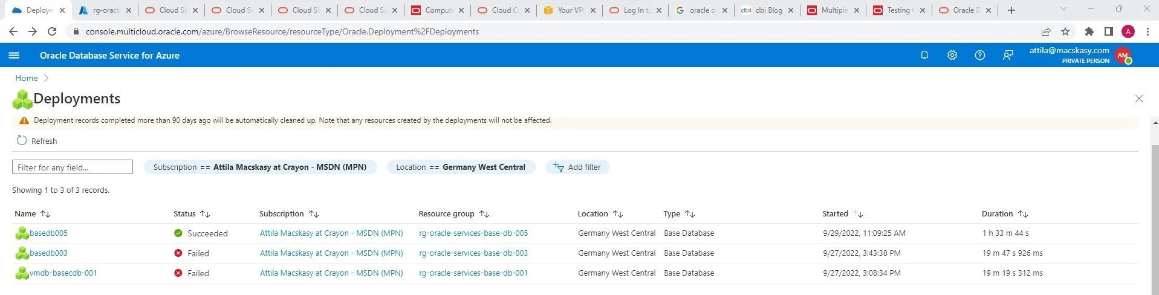This screenshot has width=1159, height=295.
Task: Switch to the Log In browser tab
Action: [x=635, y=10]
